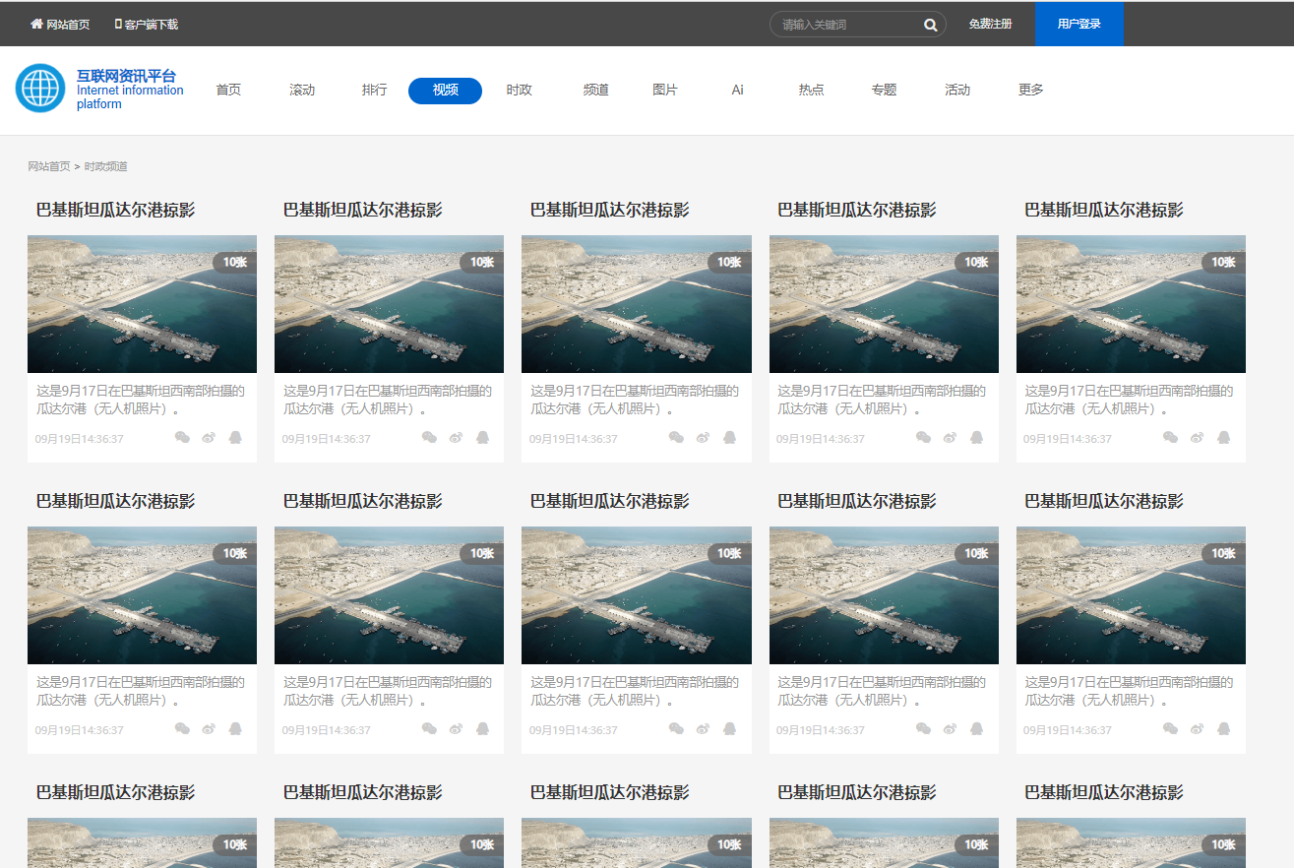
Task: Switch to the 活动 tab
Action: 957,91
